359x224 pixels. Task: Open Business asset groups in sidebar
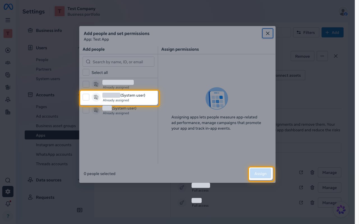(56, 126)
